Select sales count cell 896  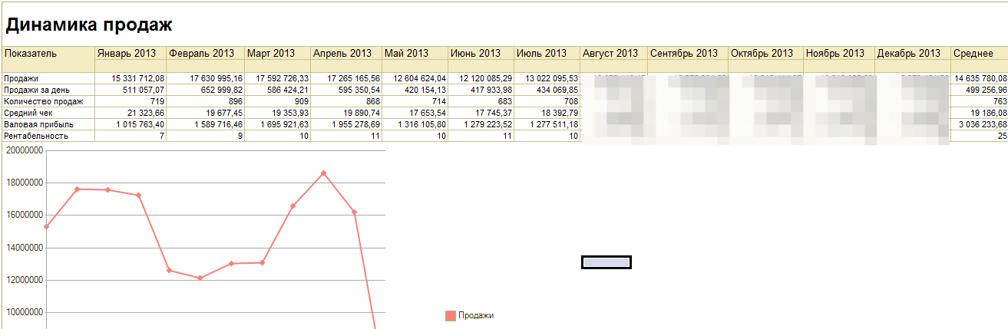[x=206, y=101]
